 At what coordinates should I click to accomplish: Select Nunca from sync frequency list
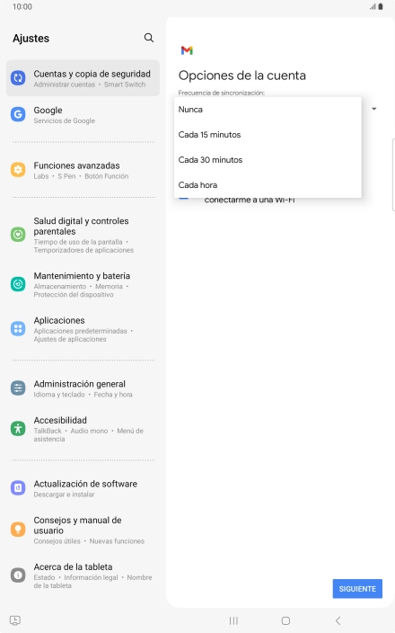[x=268, y=110]
